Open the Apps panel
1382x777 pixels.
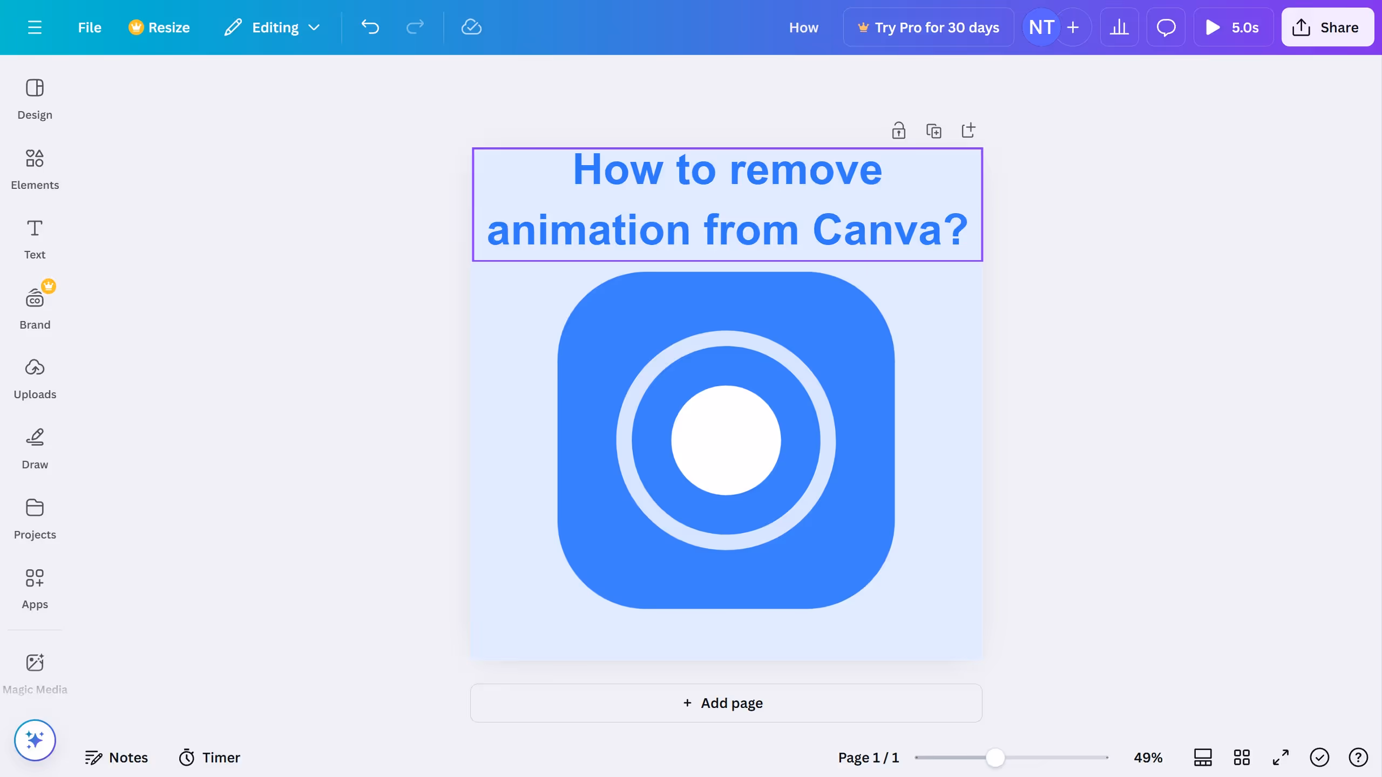pos(35,588)
